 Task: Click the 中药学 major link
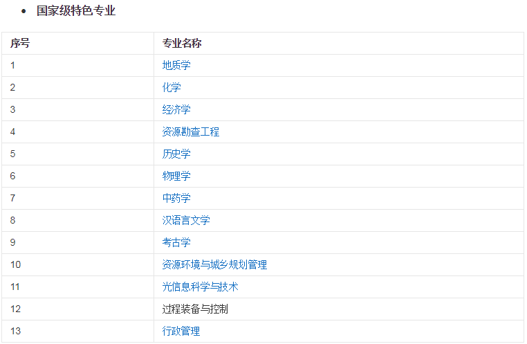176,199
